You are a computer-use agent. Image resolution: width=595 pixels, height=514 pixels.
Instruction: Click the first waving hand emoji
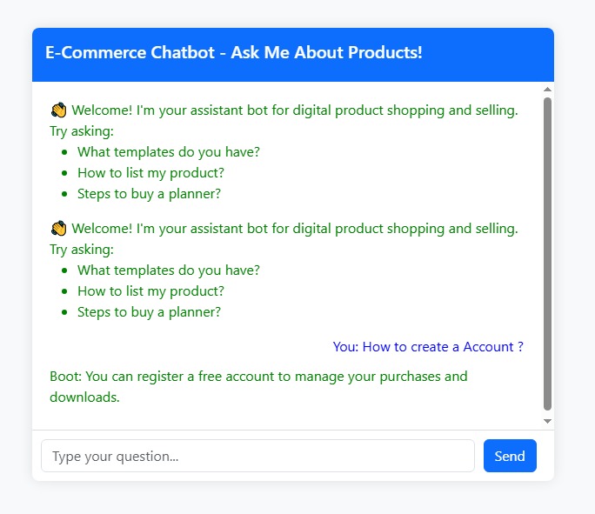59,110
